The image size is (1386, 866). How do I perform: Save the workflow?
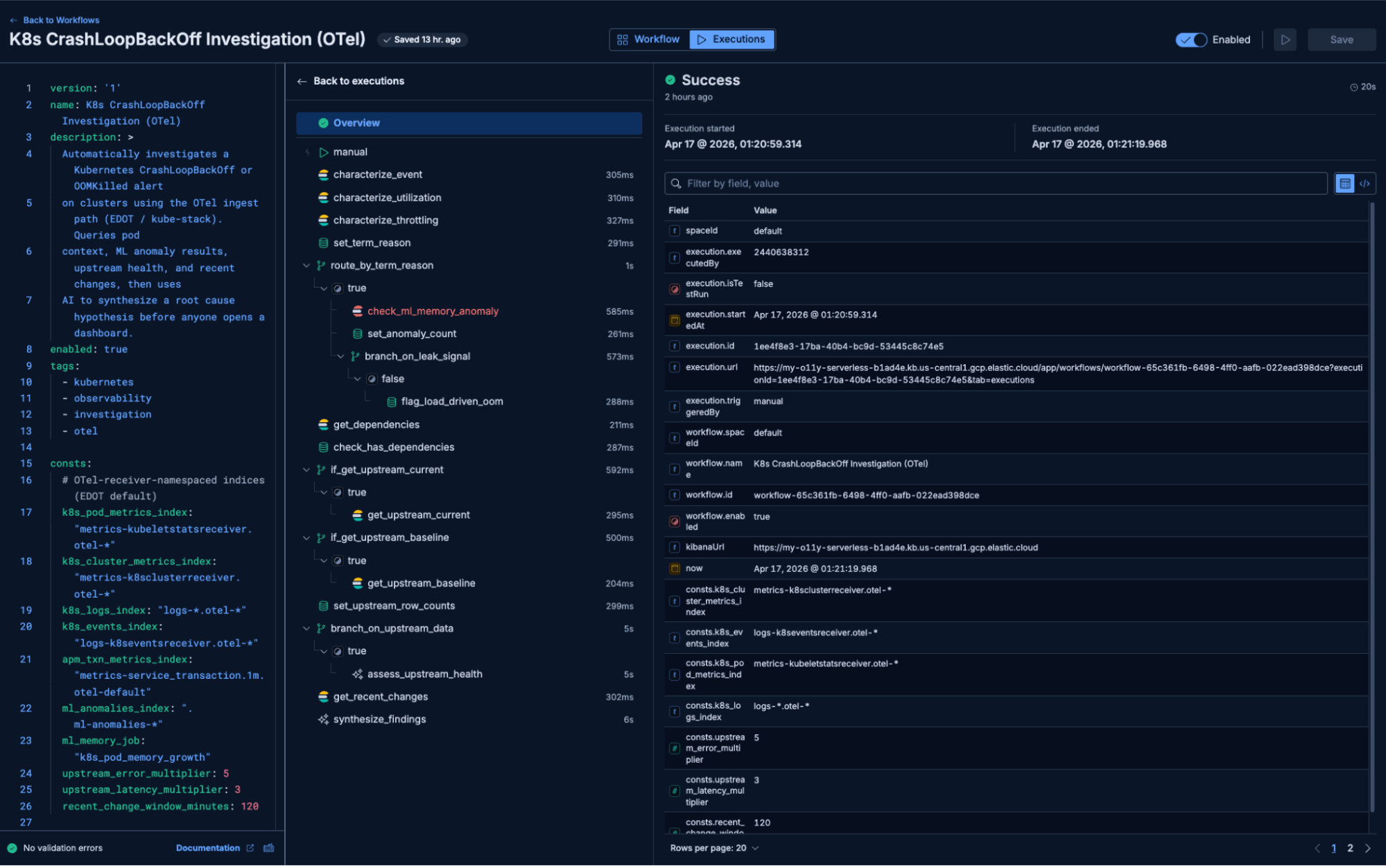pyautogui.click(x=1341, y=40)
